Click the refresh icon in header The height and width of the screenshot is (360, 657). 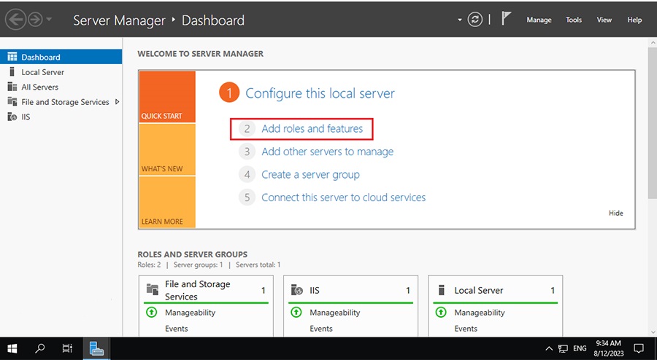click(x=474, y=20)
